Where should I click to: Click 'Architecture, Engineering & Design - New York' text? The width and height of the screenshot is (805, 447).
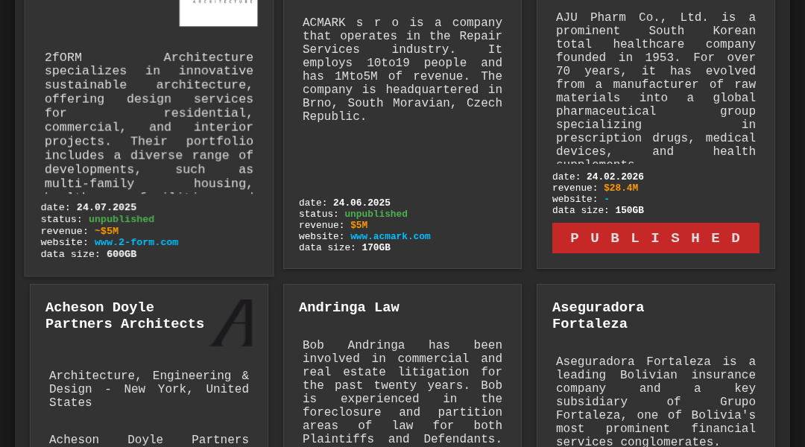149,389
